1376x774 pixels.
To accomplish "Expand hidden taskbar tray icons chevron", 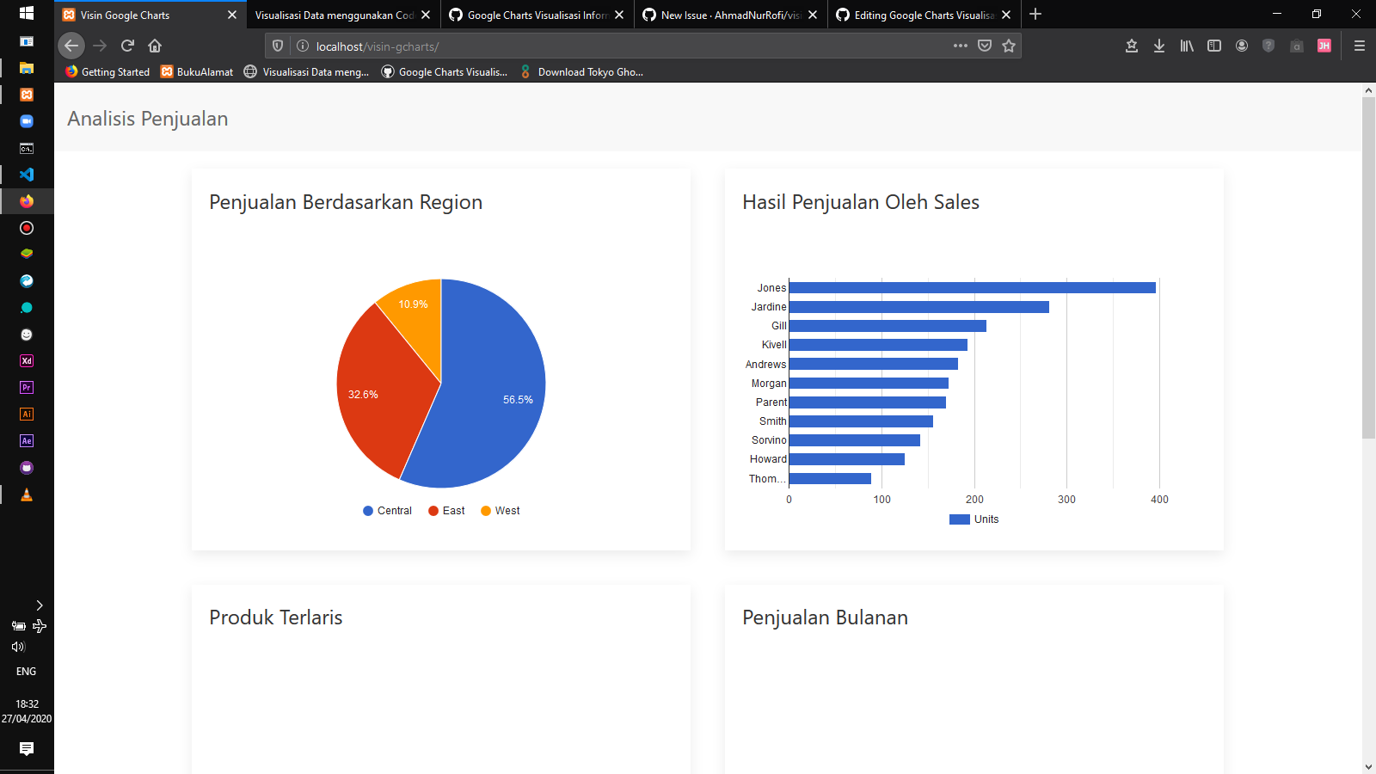I will pos(39,605).
